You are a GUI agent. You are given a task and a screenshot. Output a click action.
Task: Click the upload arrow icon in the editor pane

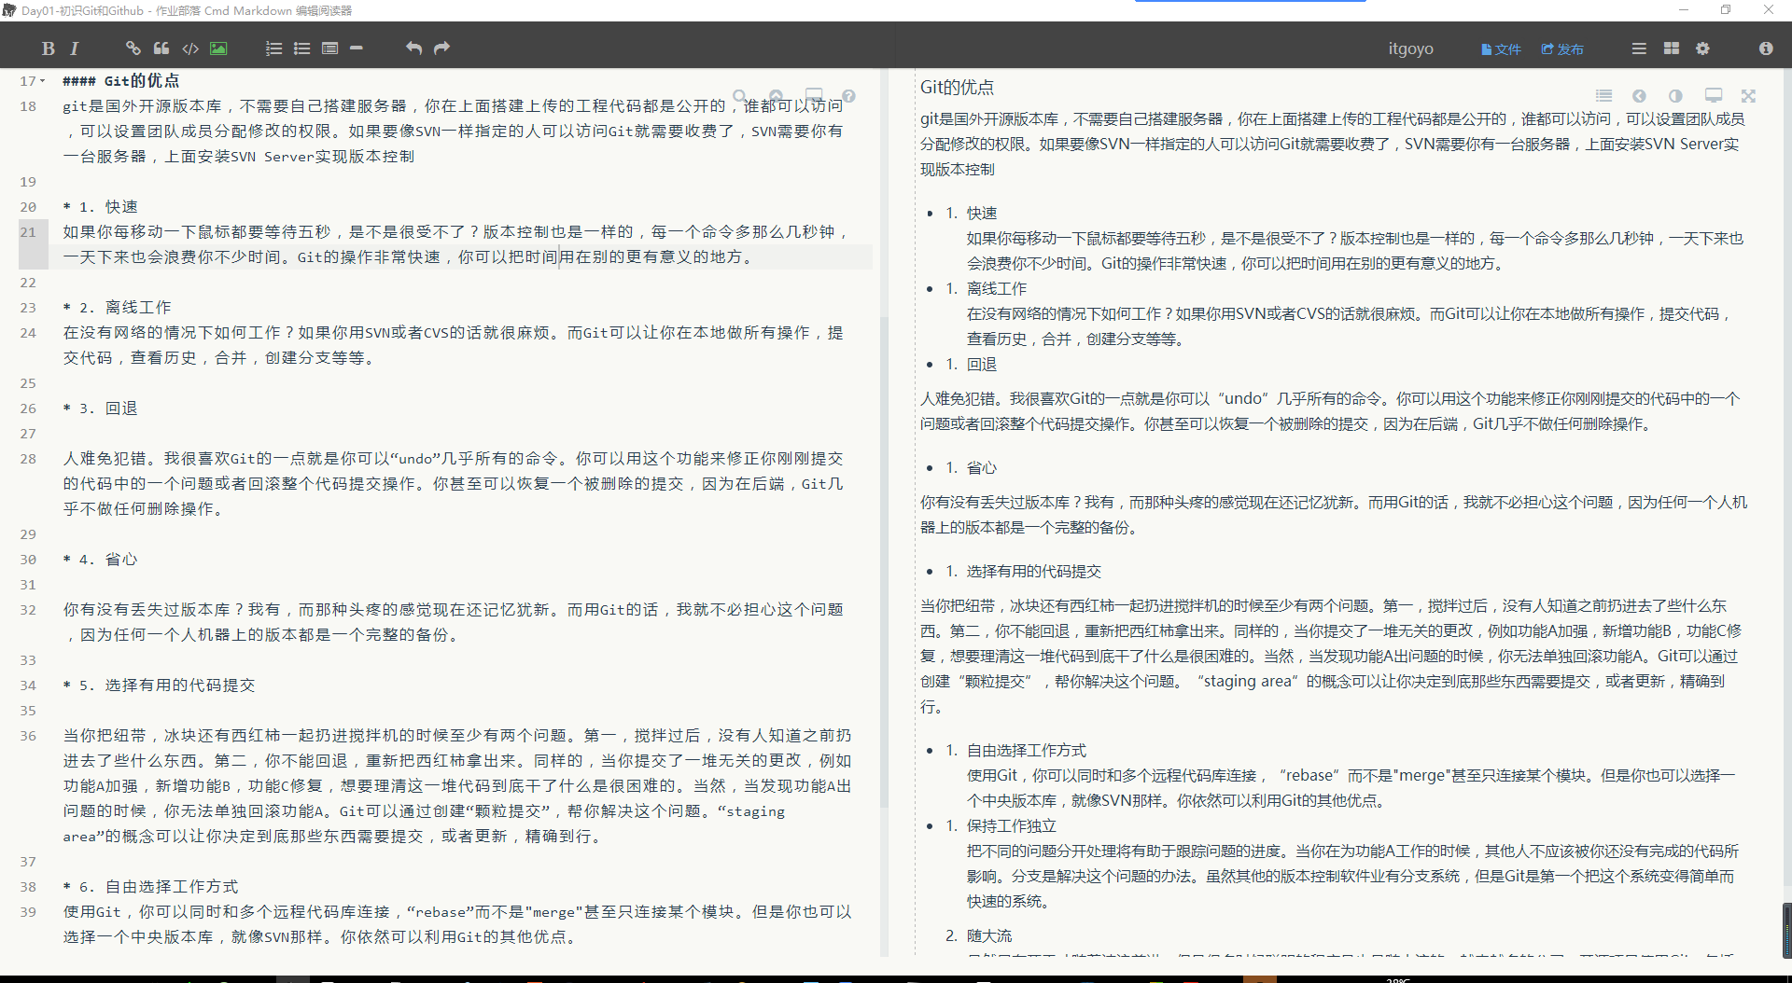click(776, 96)
